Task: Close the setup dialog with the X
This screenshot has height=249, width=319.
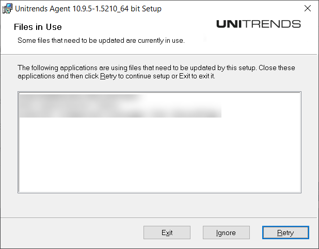Action: (x=307, y=8)
